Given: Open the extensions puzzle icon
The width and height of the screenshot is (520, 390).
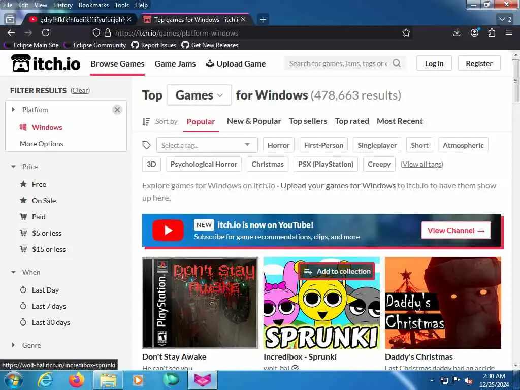Looking at the screenshot, I should tap(492, 32).
